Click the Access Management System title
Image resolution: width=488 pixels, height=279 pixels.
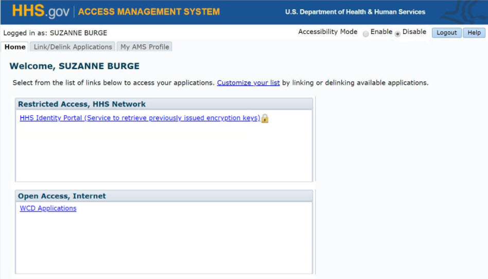(x=149, y=11)
